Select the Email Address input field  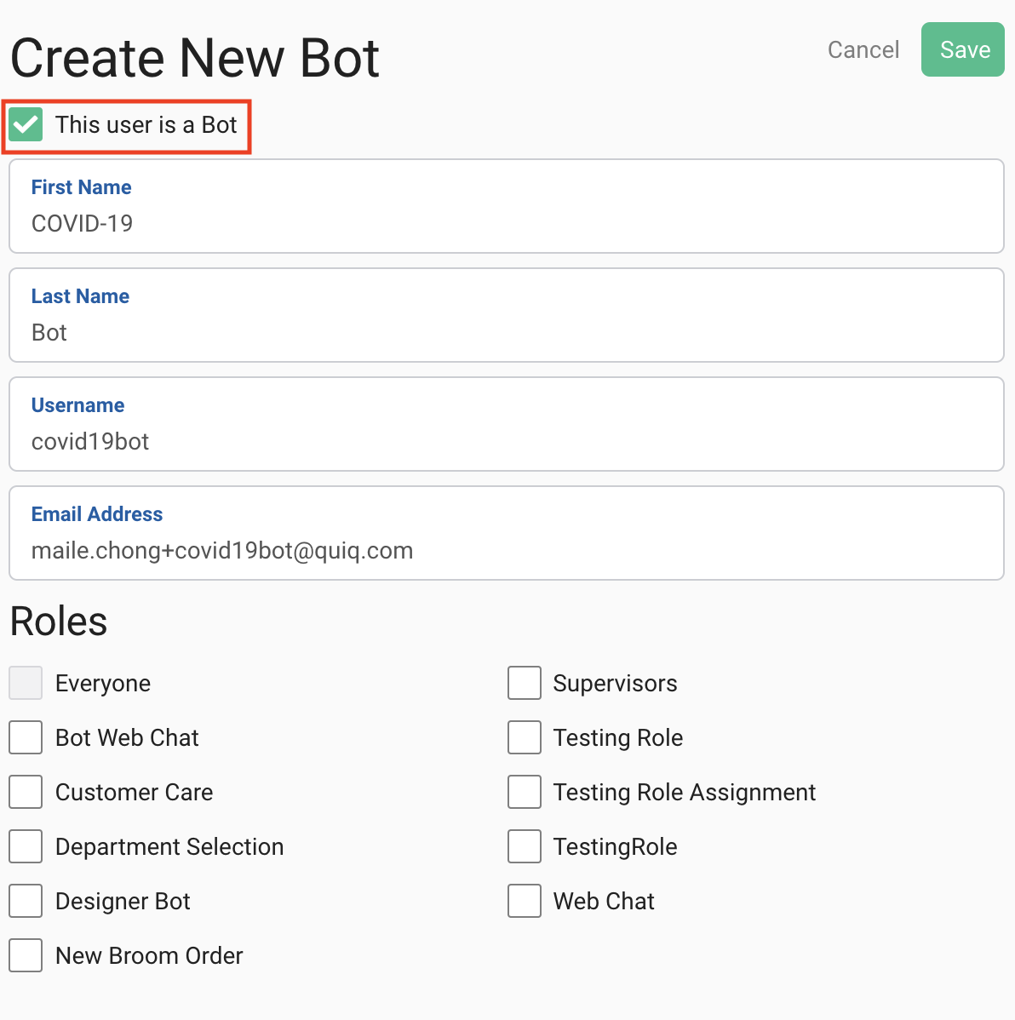[506, 534]
